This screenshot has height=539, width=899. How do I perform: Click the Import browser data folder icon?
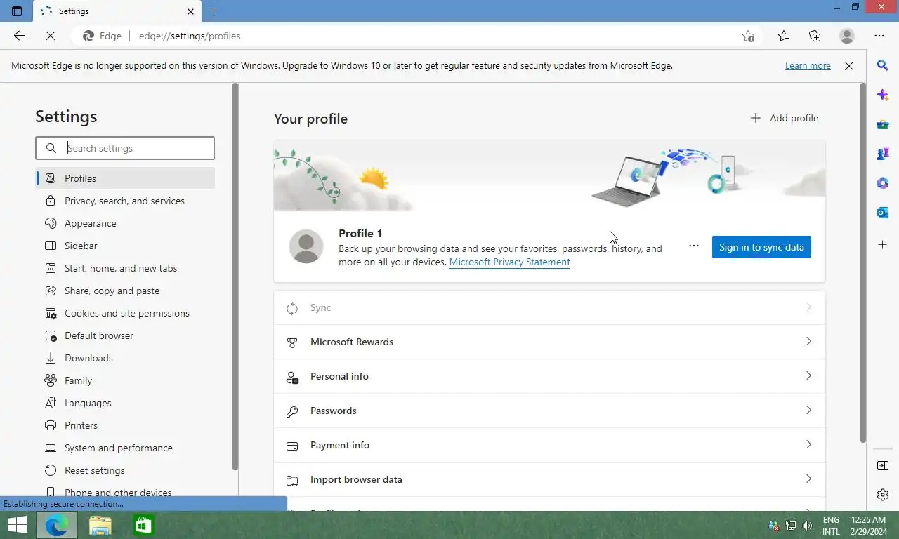pyautogui.click(x=292, y=480)
